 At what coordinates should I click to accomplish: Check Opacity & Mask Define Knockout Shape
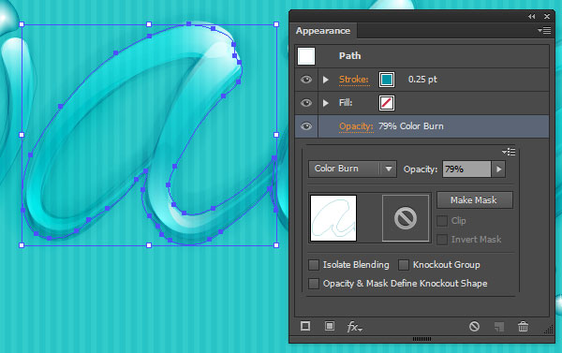coord(314,284)
